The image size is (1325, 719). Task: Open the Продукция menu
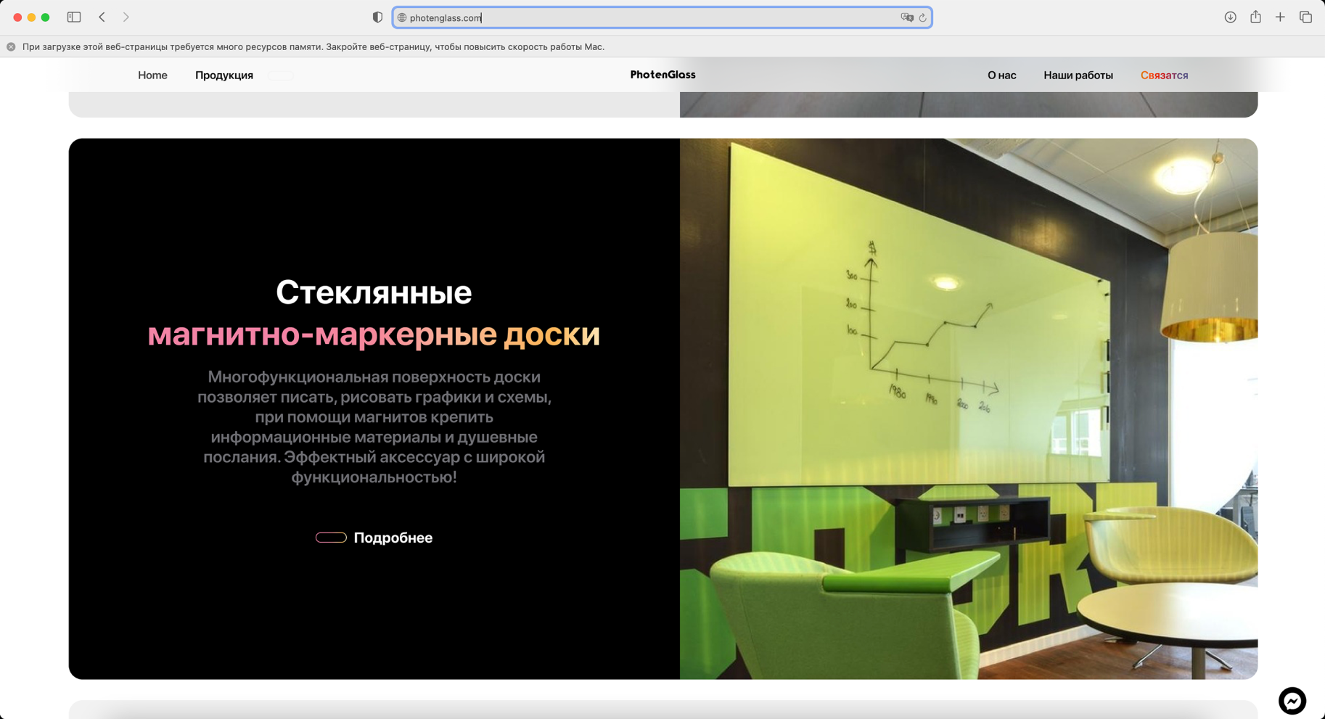tap(223, 75)
